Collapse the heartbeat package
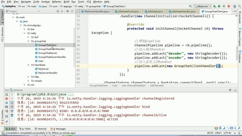This screenshot has width=242, height=136. pos(28,65)
